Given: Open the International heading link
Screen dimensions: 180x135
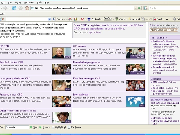Looking at the screenshot, I should pyautogui.click(x=81, y=94).
